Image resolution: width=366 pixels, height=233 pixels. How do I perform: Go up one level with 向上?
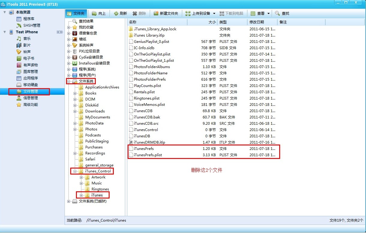click(99, 13)
